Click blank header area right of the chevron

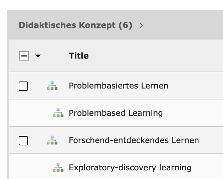[184, 25]
